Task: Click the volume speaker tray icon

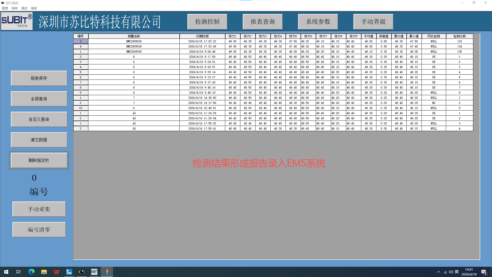Action: [x=451, y=272]
